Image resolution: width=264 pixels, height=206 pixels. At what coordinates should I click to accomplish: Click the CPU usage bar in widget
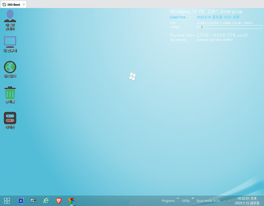click(x=232, y=27)
